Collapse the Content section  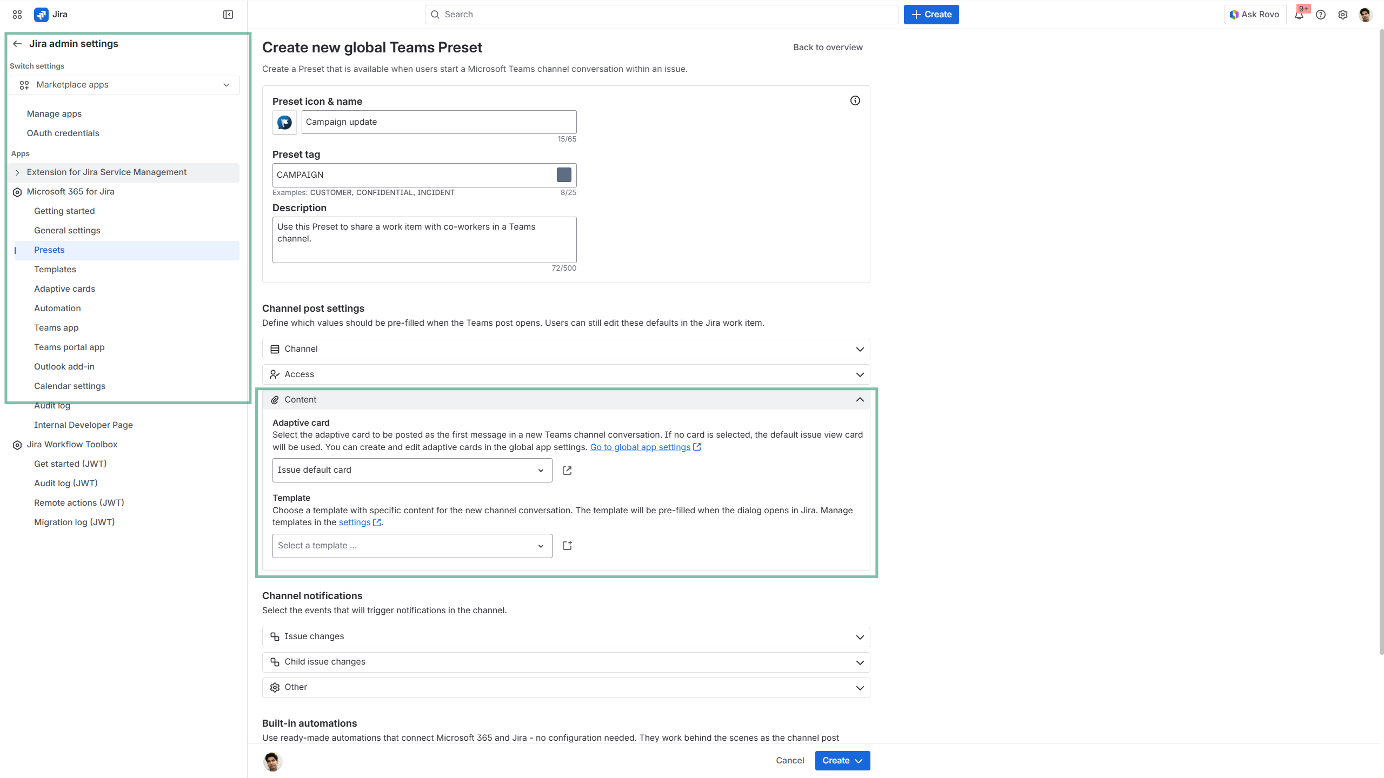(x=860, y=400)
